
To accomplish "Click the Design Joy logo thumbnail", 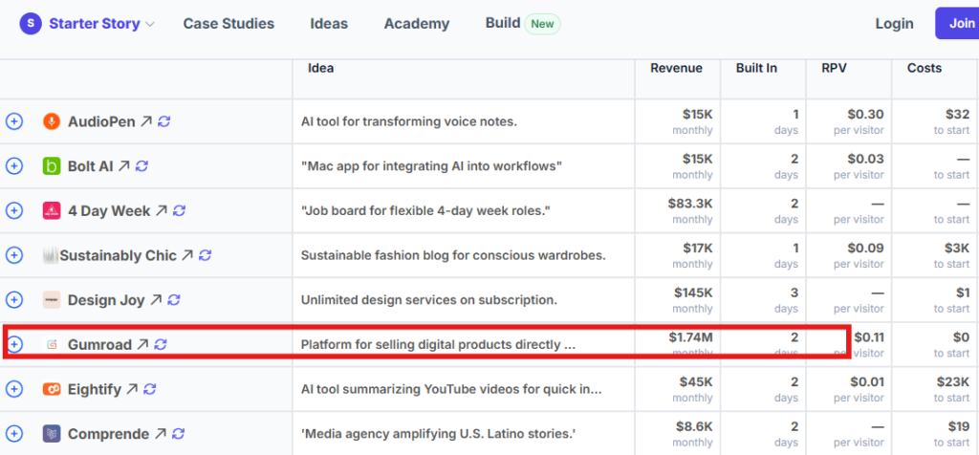I will click(52, 300).
